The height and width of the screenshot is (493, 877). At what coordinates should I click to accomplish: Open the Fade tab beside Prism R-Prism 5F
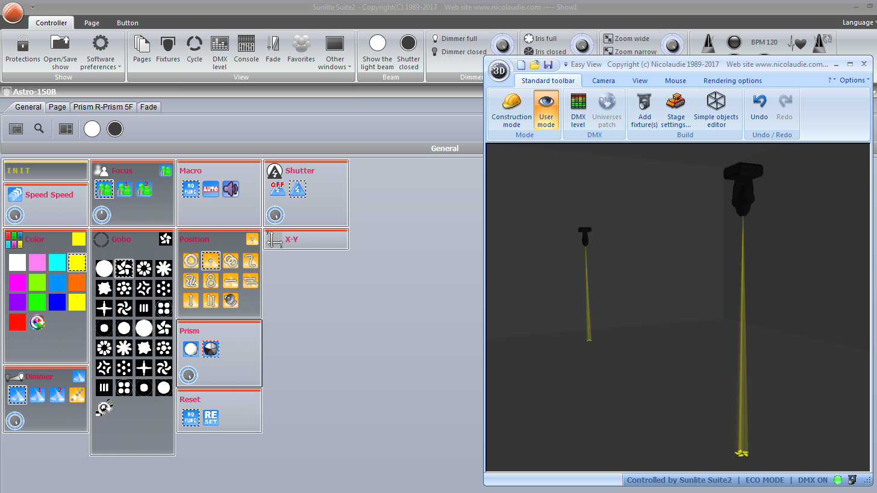click(x=149, y=107)
